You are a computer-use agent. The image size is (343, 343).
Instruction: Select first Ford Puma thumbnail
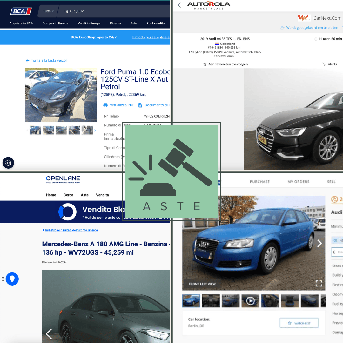(35, 131)
